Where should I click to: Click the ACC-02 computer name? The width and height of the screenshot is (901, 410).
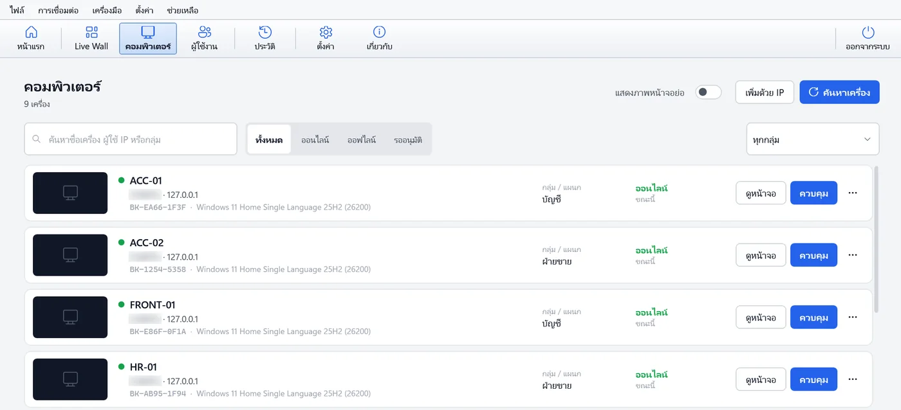[147, 243]
